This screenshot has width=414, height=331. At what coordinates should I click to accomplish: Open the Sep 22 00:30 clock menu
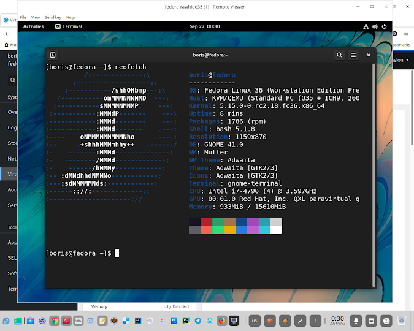click(205, 26)
